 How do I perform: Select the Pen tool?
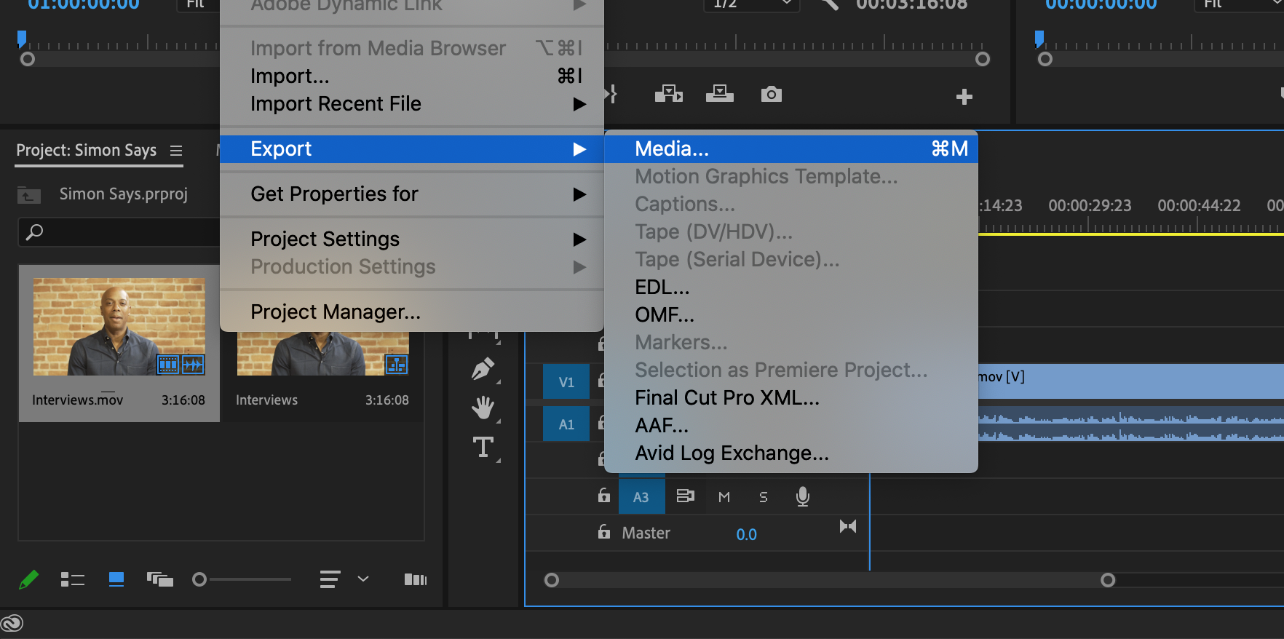pos(483,369)
